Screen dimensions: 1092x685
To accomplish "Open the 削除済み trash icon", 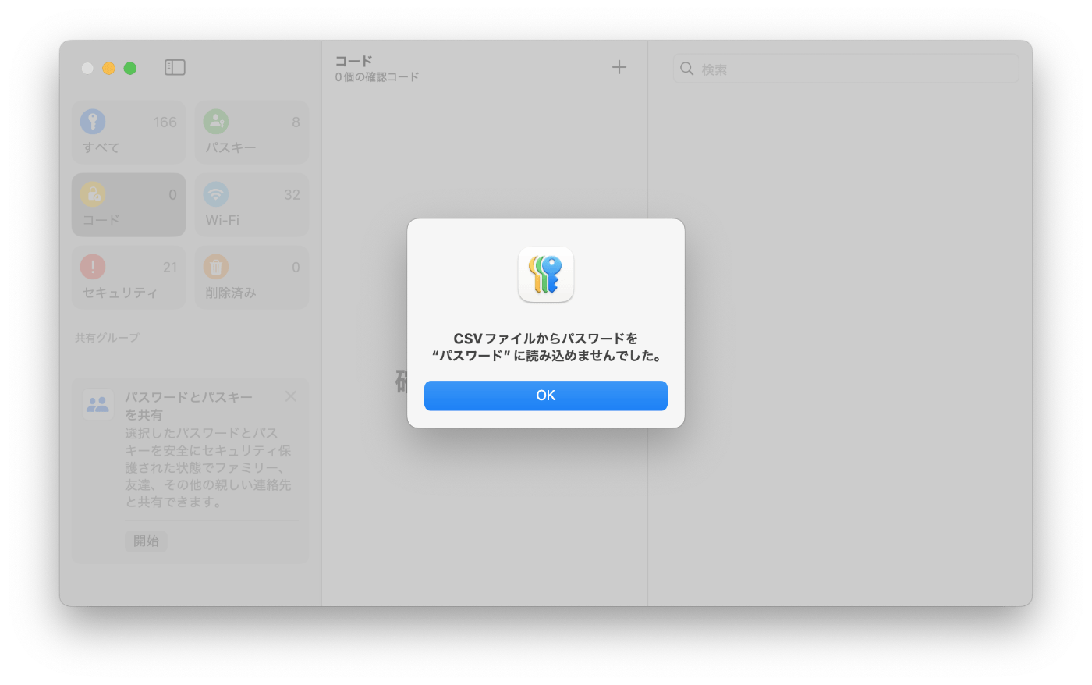I will pos(215,267).
